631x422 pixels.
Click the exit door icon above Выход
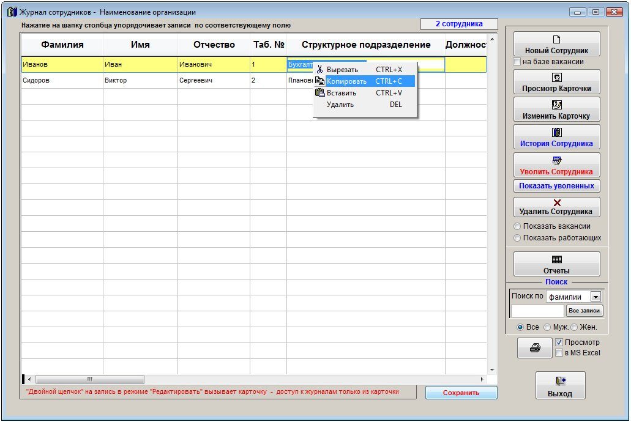[x=560, y=381]
